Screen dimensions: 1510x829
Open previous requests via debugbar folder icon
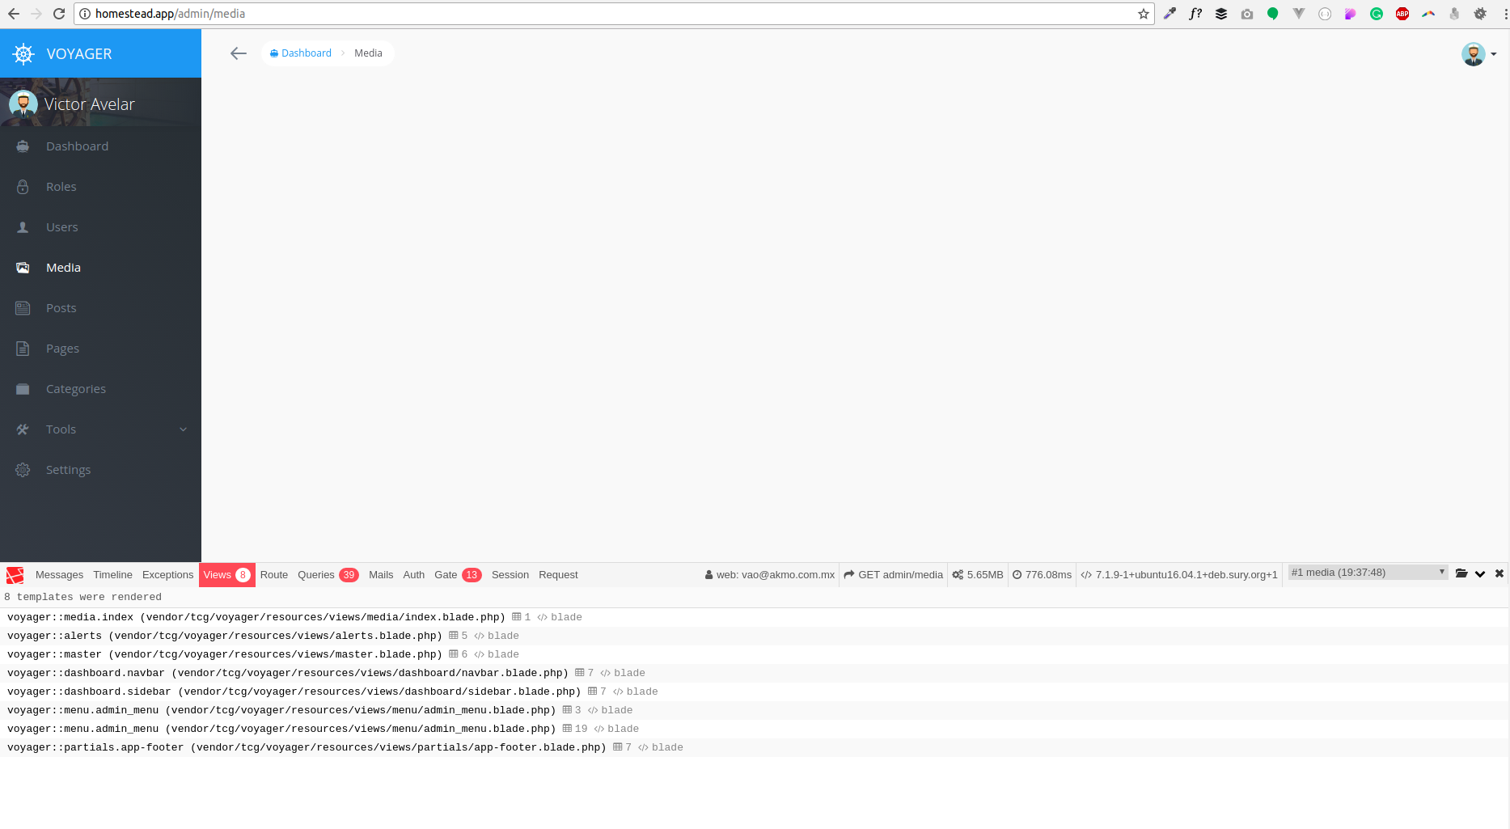1461,574
